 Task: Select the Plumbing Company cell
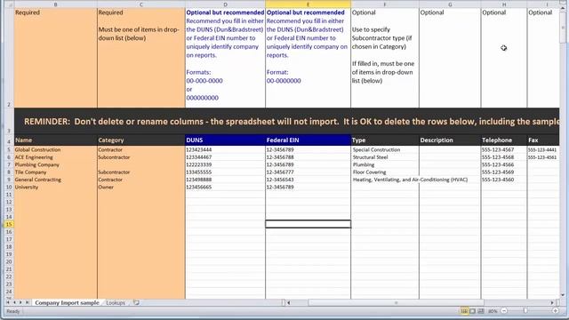click(55, 164)
